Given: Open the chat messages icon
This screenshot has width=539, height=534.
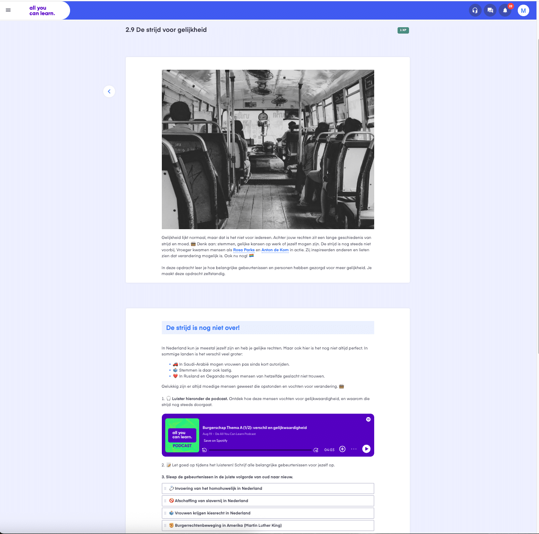Looking at the screenshot, I should click(490, 10).
